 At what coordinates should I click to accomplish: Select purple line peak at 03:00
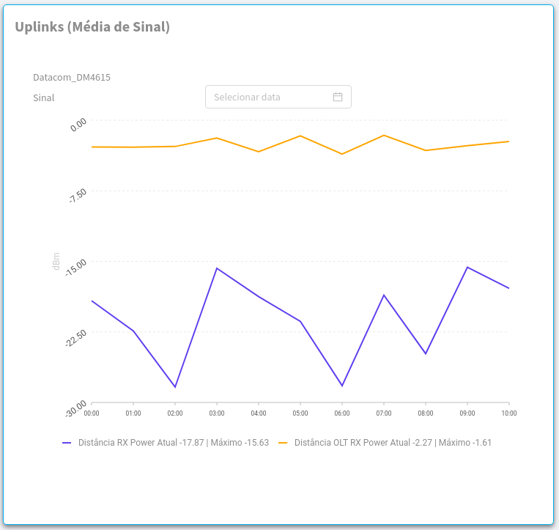217,268
